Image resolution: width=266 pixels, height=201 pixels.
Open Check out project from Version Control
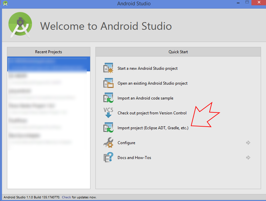pos(152,113)
